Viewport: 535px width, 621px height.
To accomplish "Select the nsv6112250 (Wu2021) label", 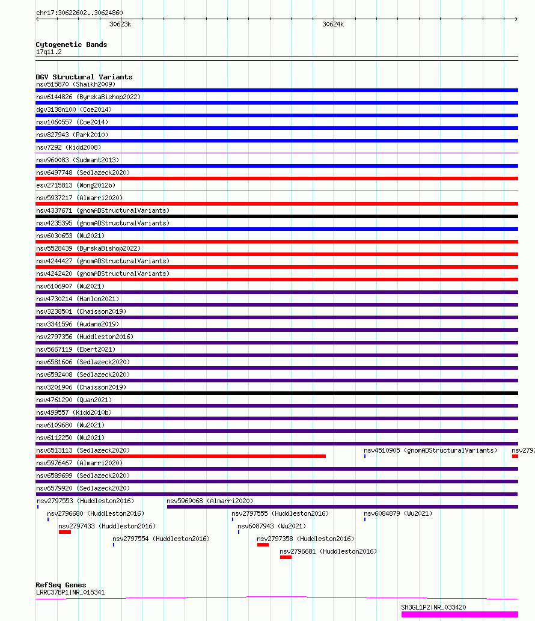I will (x=70, y=438).
